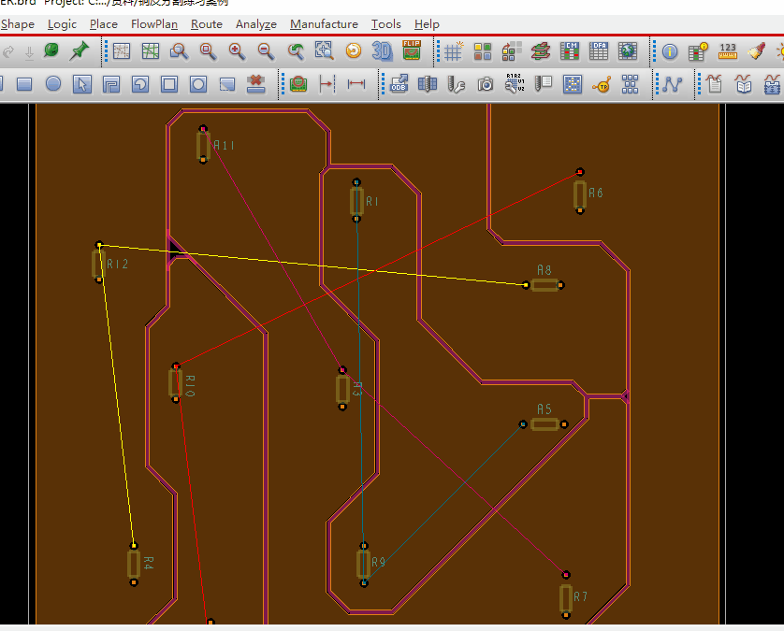
Task: Open the Manufacture menu
Action: (x=324, y=24)
